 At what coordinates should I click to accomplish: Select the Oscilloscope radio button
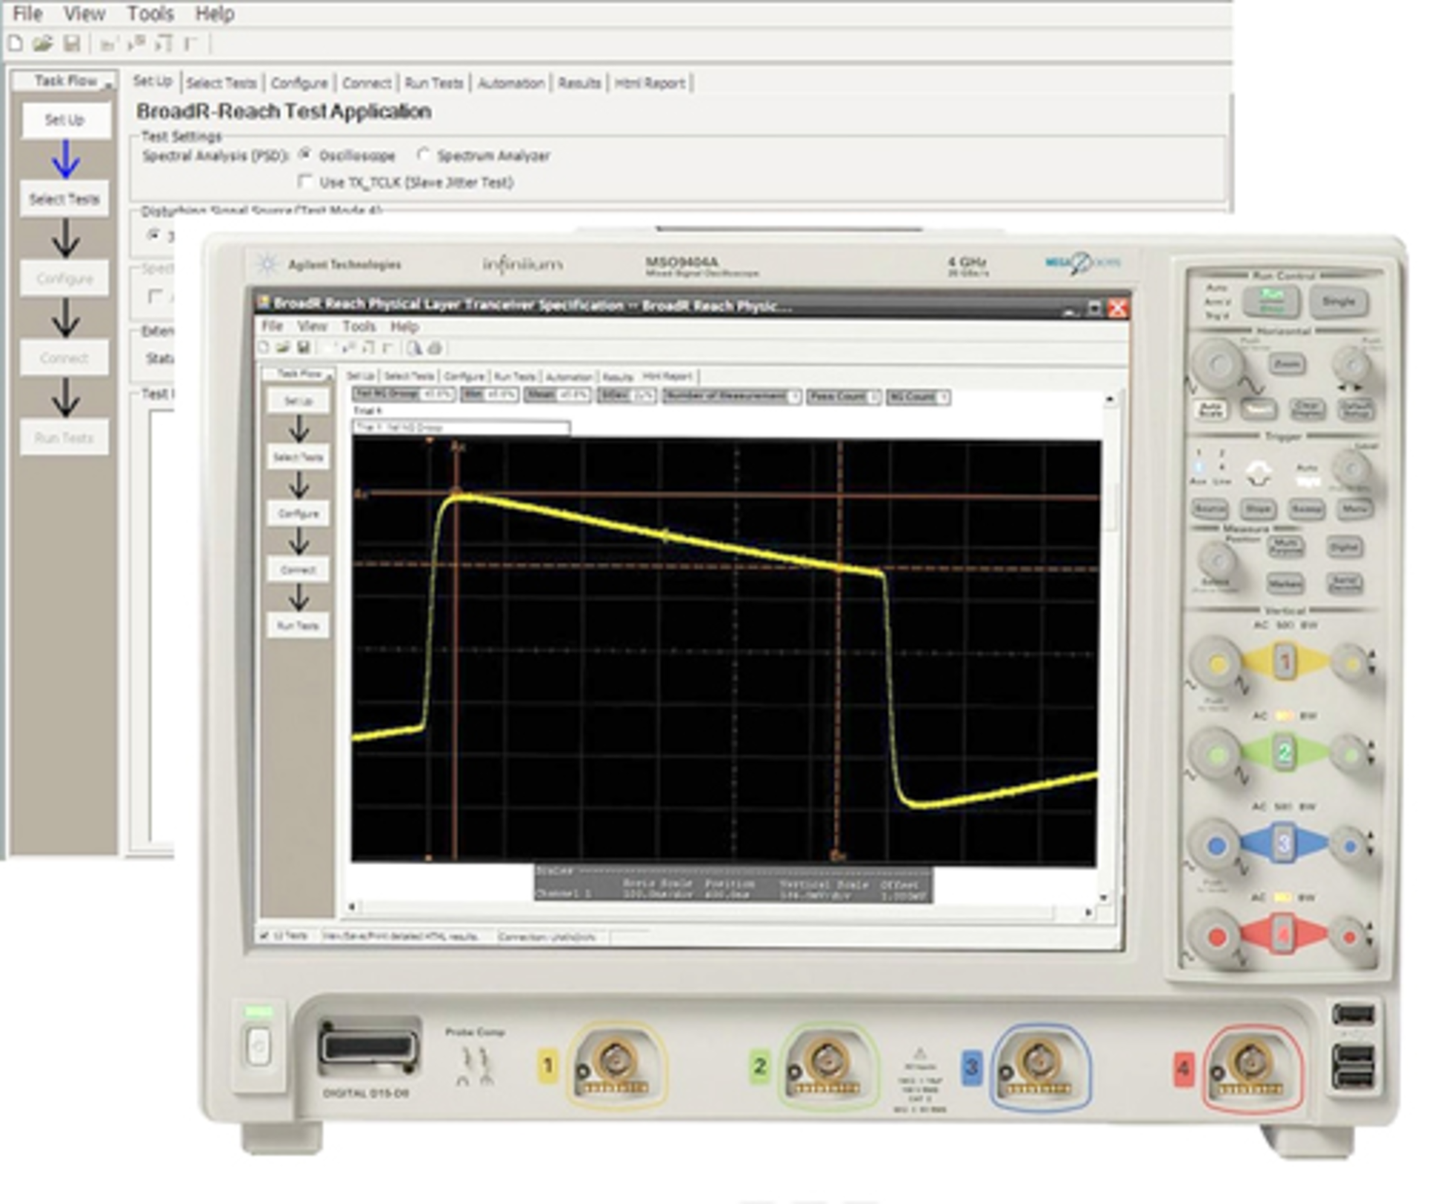tap(304, 155)
